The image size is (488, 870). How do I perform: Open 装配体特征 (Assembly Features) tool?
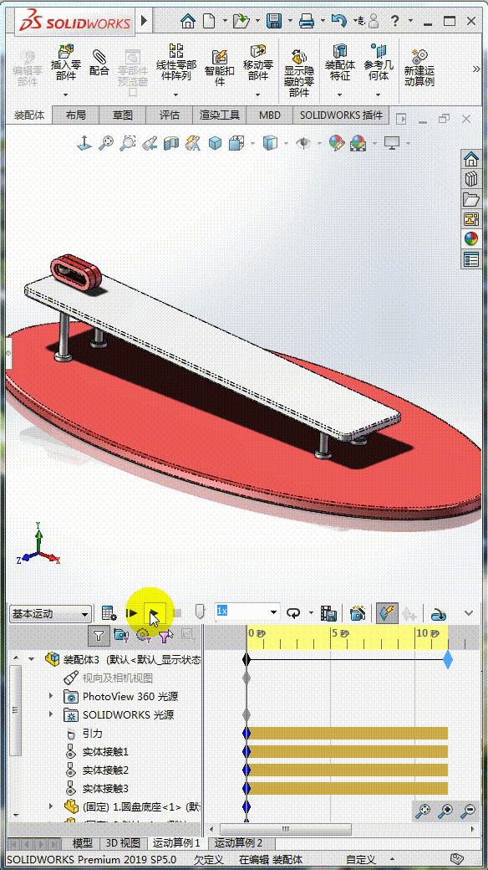(340, 63)
